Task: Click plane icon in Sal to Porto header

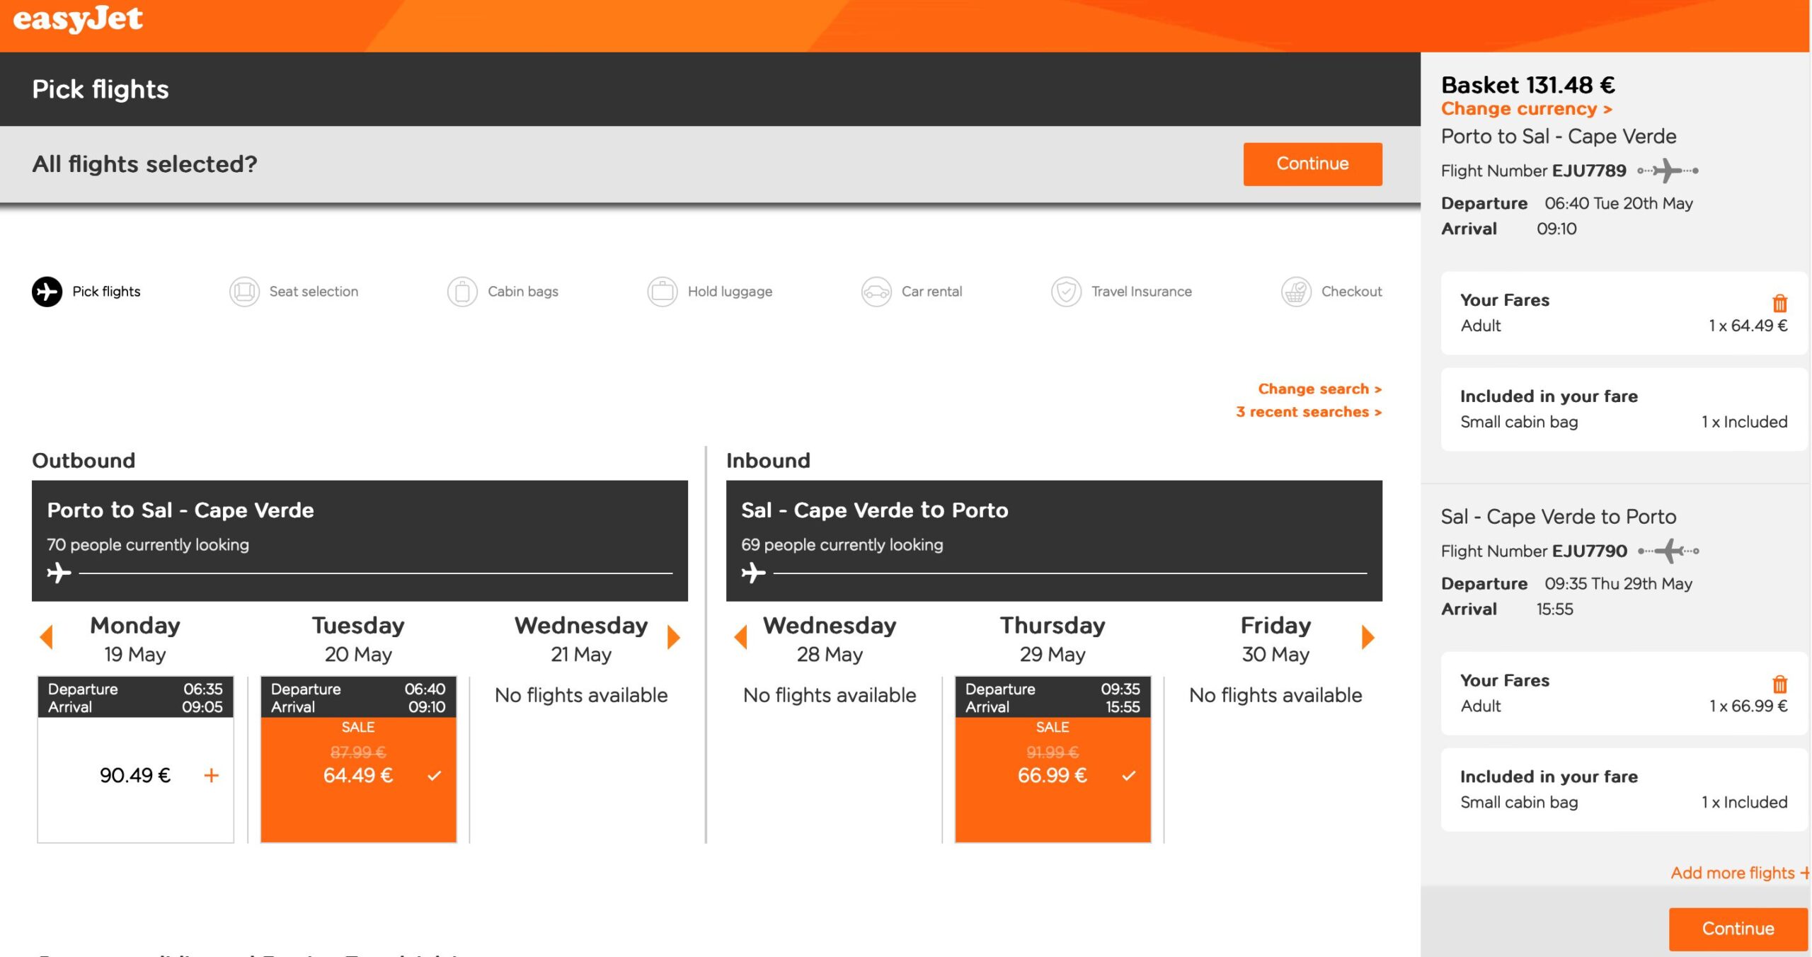Action: [x=754, y=572]
